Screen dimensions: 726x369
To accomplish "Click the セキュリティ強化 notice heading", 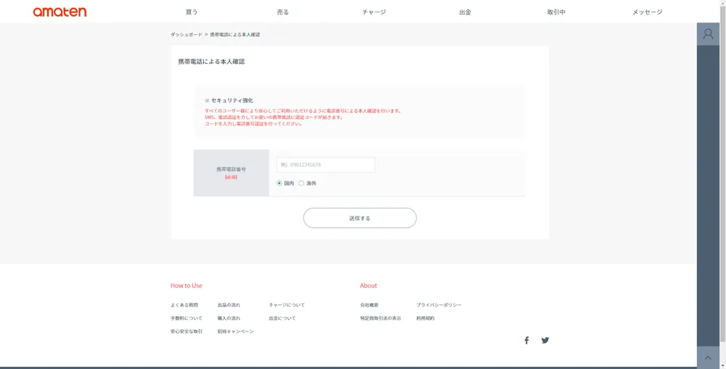I will pos(229,100).
